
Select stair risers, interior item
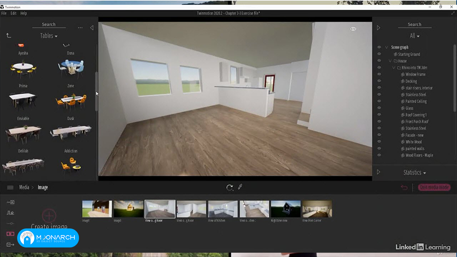click(419, 88)
